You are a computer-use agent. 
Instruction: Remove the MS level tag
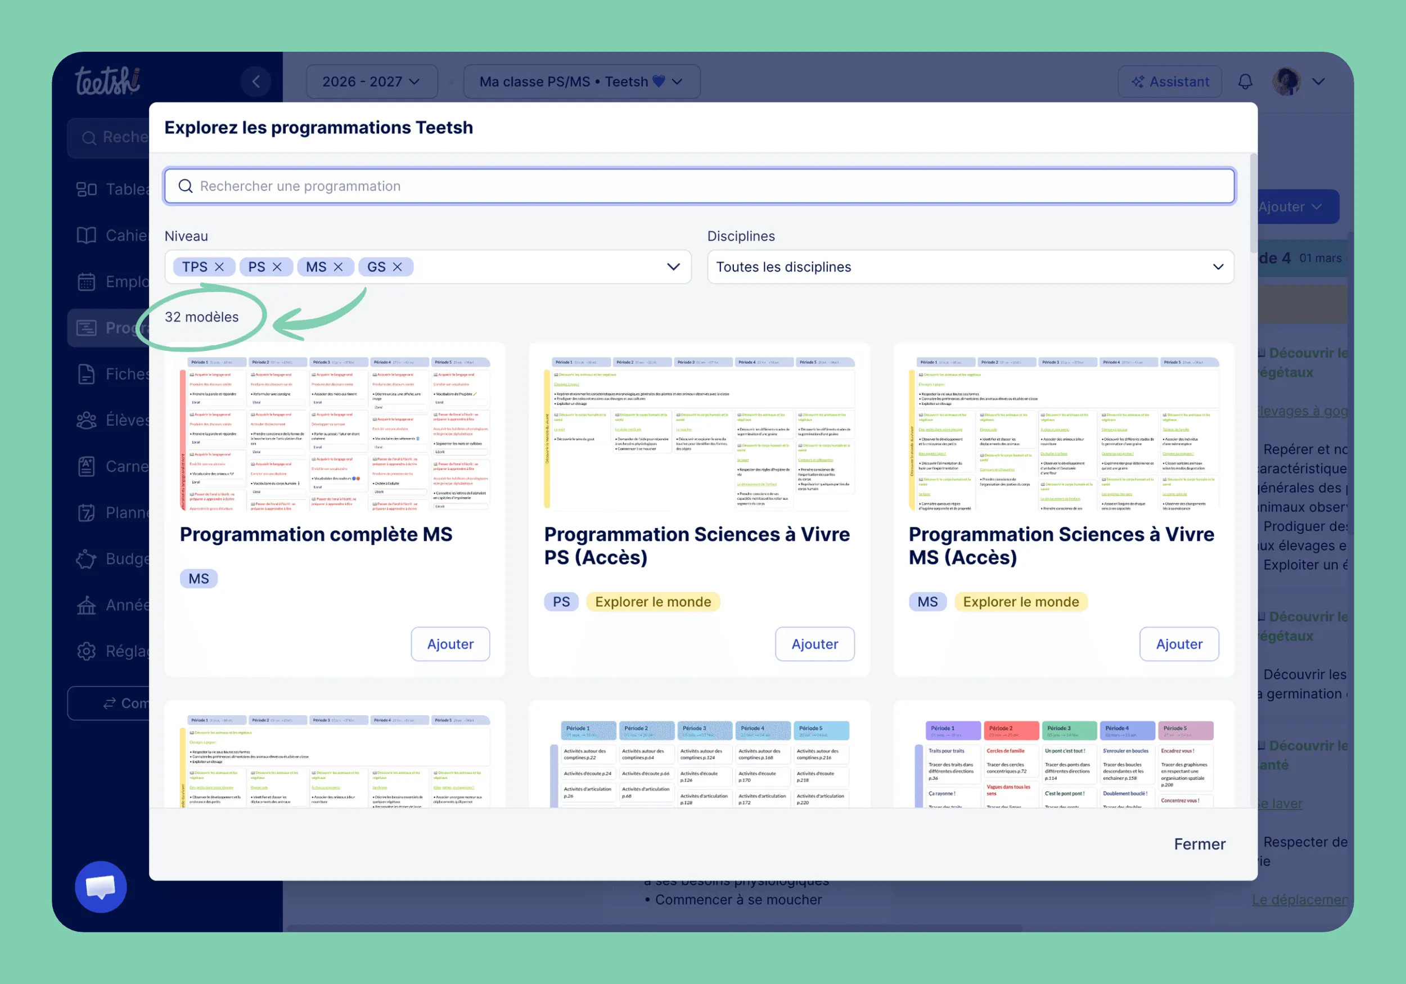[338, 267]
